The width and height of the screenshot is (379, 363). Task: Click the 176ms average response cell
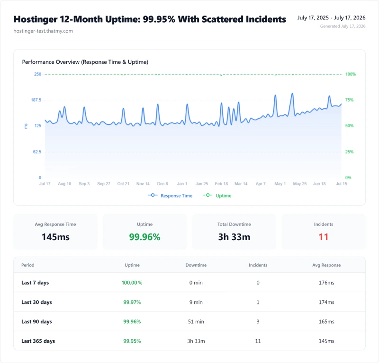tap(326, 283)
